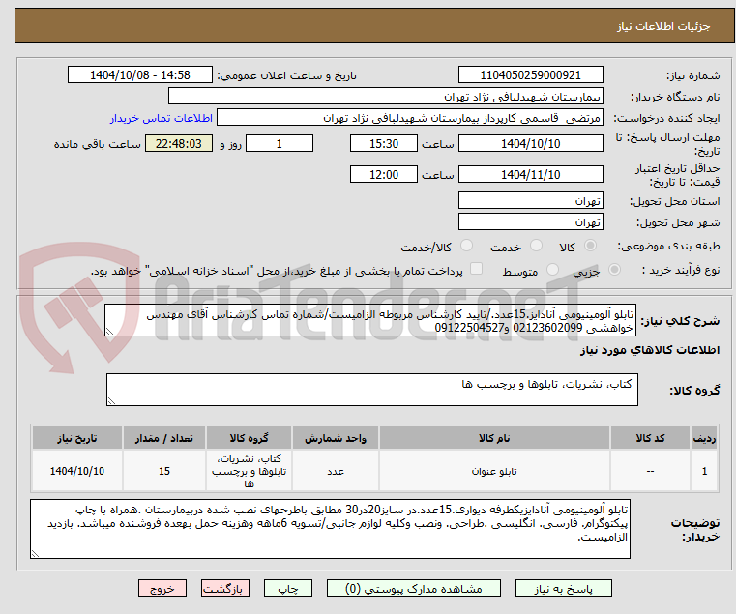Click the 'بازگشت' back button
Screen dimensions: 736x614
coord(226,588)
